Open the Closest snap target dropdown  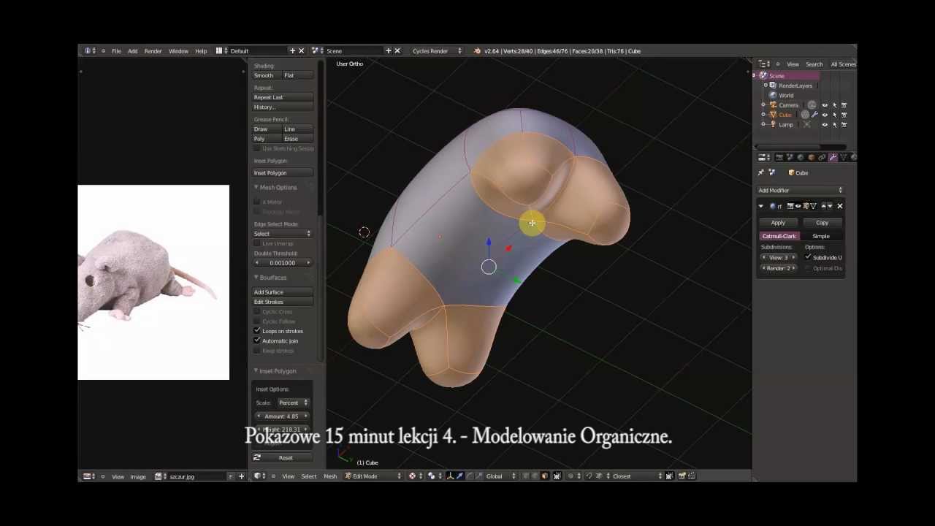tap(637, 476)
